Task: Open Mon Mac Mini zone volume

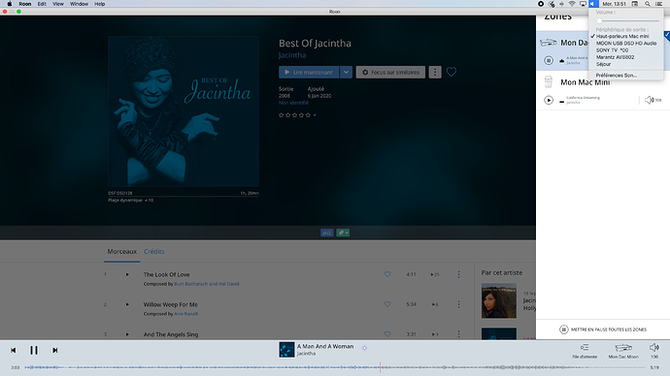Action: [x=653, y=100]
